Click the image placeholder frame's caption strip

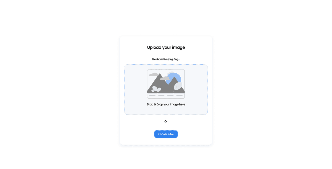click(x=166, y=96)
